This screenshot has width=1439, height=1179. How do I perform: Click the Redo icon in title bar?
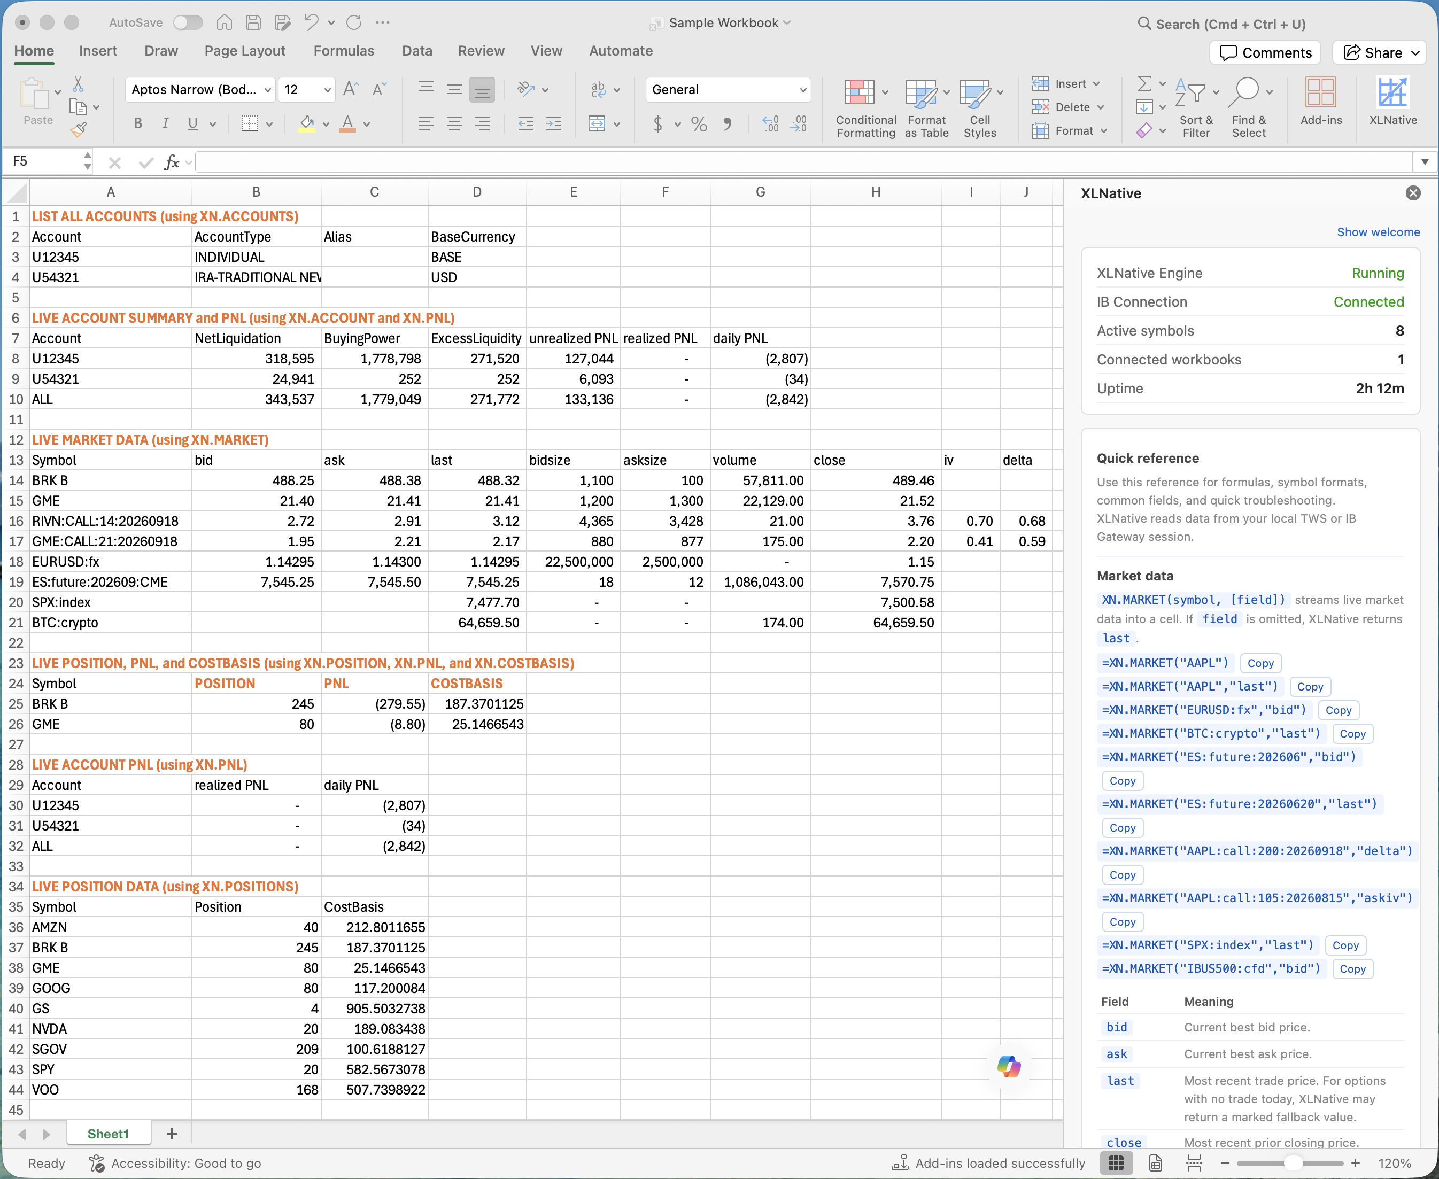354,22
